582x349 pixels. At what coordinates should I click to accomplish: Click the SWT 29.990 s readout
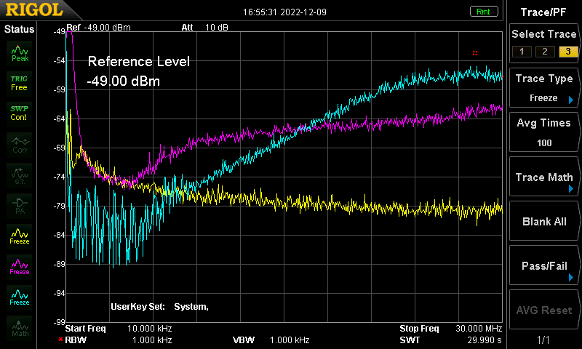(x=451, y=340)
